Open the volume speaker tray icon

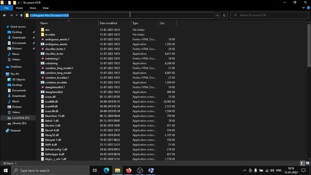pos(272,171)
